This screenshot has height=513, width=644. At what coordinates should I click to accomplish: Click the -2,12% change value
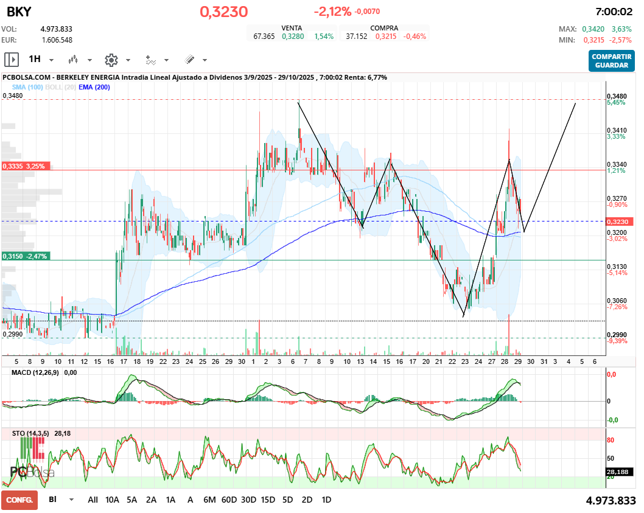click(x=332, y=12)
